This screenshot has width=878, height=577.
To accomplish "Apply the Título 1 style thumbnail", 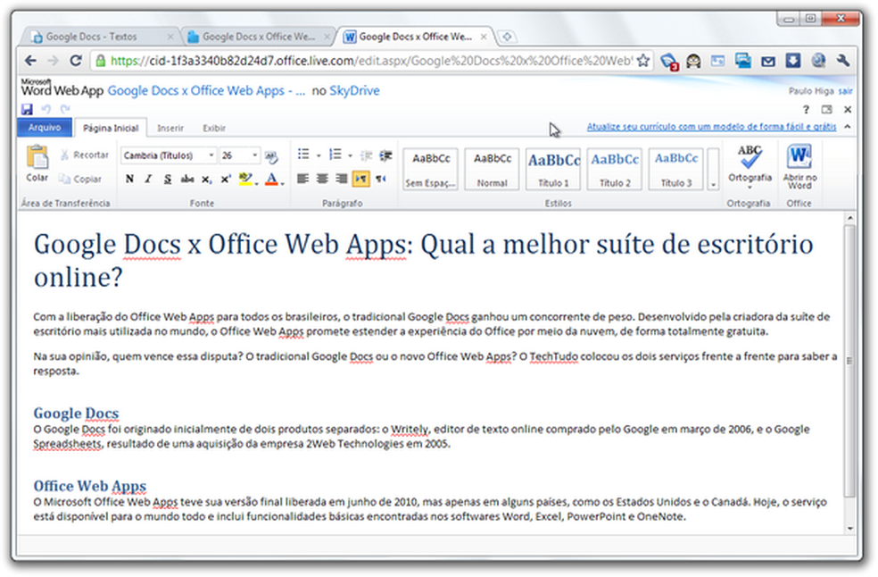I will click(x=553, y=168).
